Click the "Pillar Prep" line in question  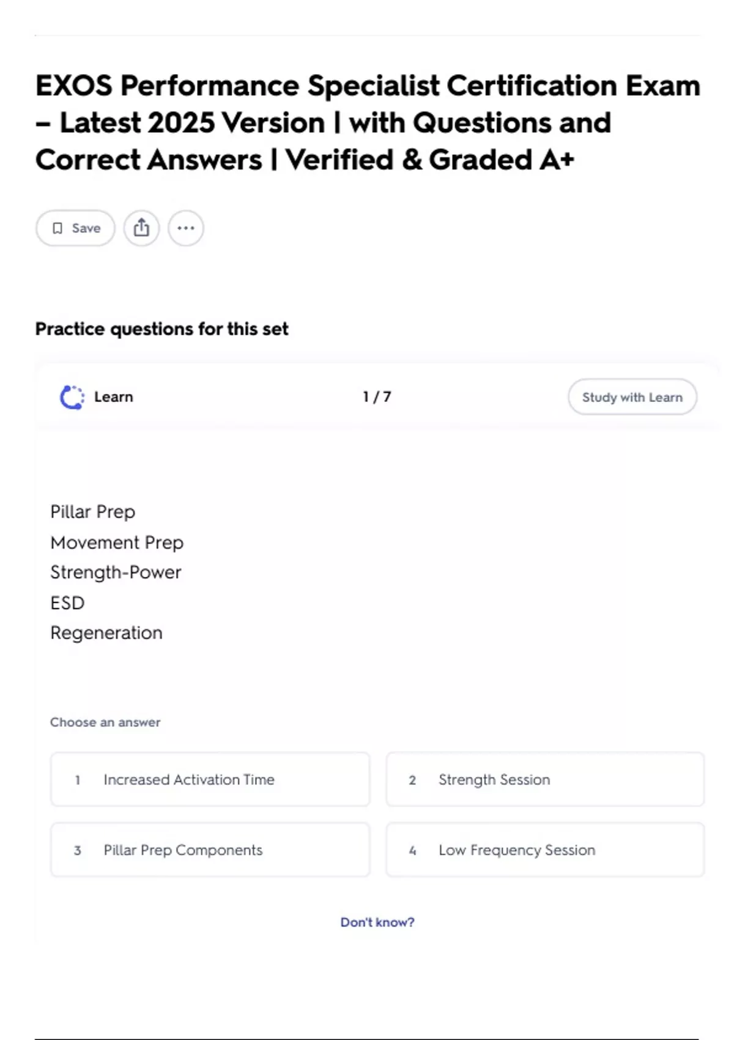92,511
